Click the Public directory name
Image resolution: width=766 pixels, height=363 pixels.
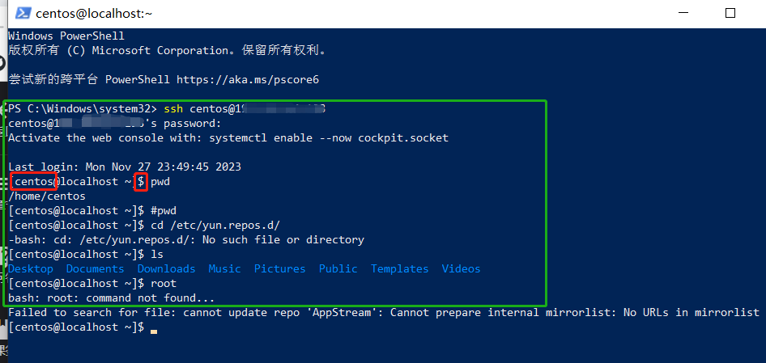[x=338, y=269]
